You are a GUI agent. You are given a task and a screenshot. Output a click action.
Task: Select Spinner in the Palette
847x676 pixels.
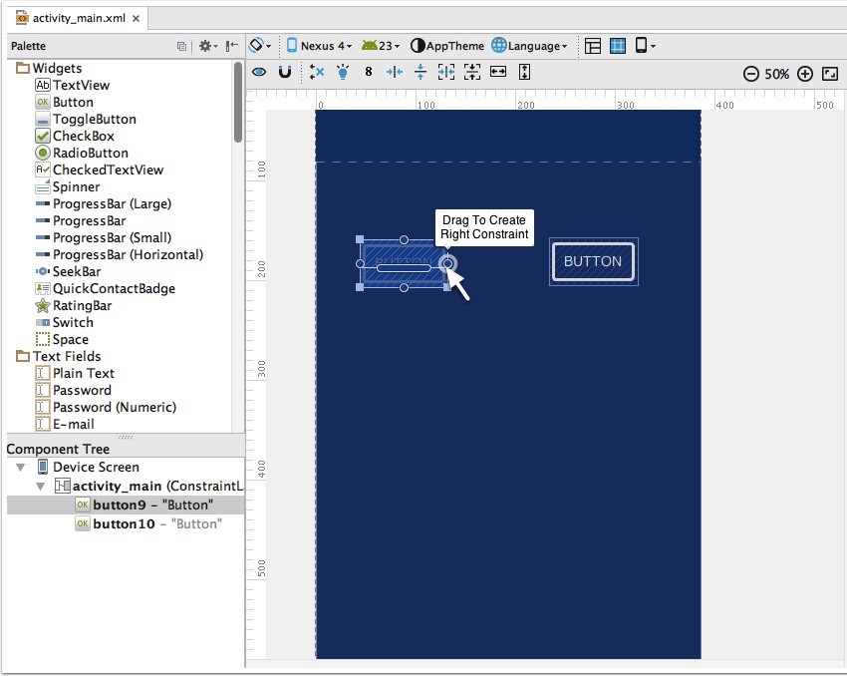[x=68, y=187]
